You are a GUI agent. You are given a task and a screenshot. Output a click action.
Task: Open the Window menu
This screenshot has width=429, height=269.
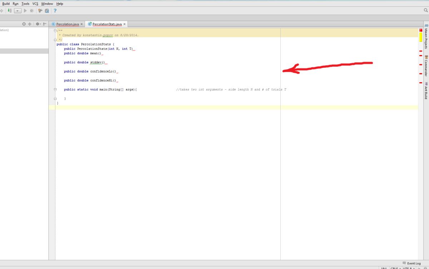[x=47, y=4]
